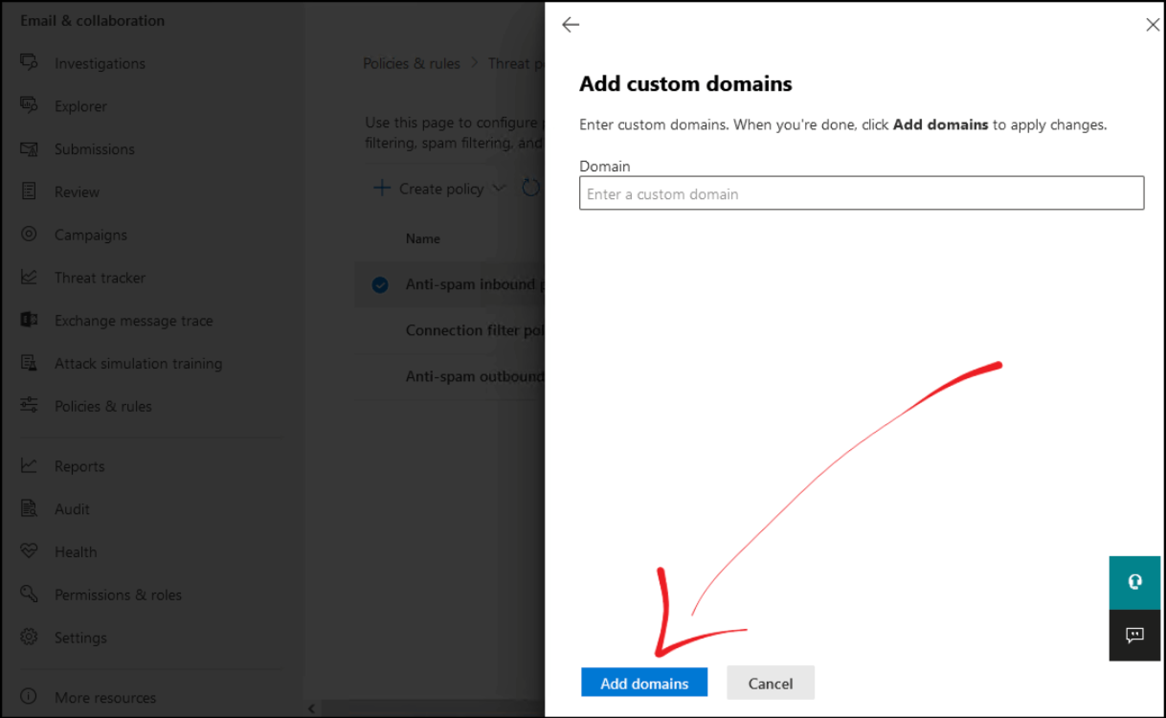
Task: Select the Connection filter policy row
Action: (449, 330)
